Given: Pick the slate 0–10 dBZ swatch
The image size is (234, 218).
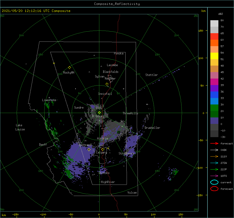Looking at the screenshot, I should coord(214,121).
